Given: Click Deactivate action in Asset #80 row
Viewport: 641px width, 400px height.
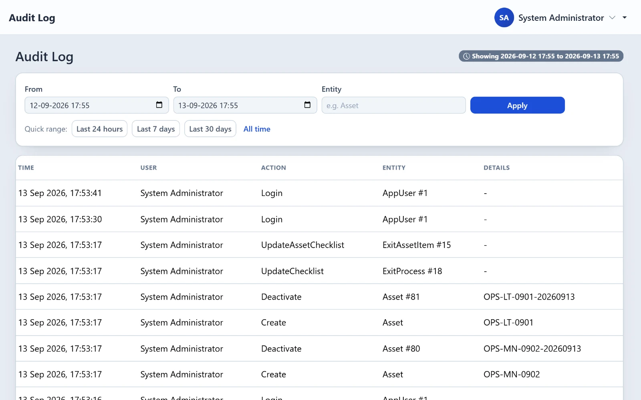Looking at the screenshot, I should (281, 349).
